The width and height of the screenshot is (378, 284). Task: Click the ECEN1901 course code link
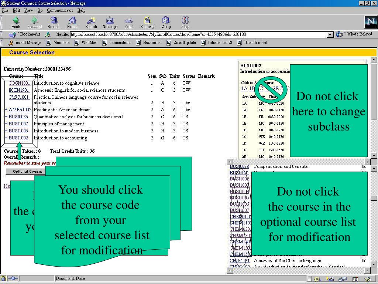click(19, 90)
